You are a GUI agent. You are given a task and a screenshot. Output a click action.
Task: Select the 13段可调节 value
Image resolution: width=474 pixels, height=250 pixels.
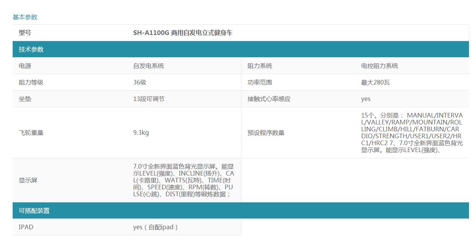149,99
